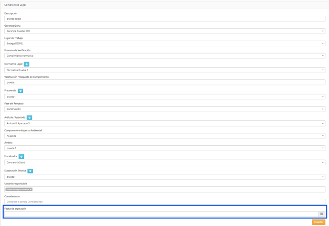
Task: Focus the Verificación / Respaldo de Cumplimiento field
Action: click(x=164, y=82)
